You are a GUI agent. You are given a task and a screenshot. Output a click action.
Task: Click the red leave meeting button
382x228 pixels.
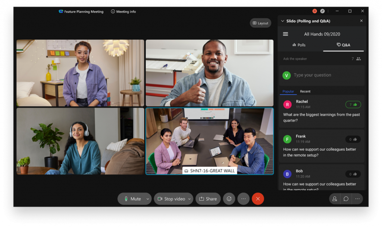pyautogui.click(x=258, y=199)
